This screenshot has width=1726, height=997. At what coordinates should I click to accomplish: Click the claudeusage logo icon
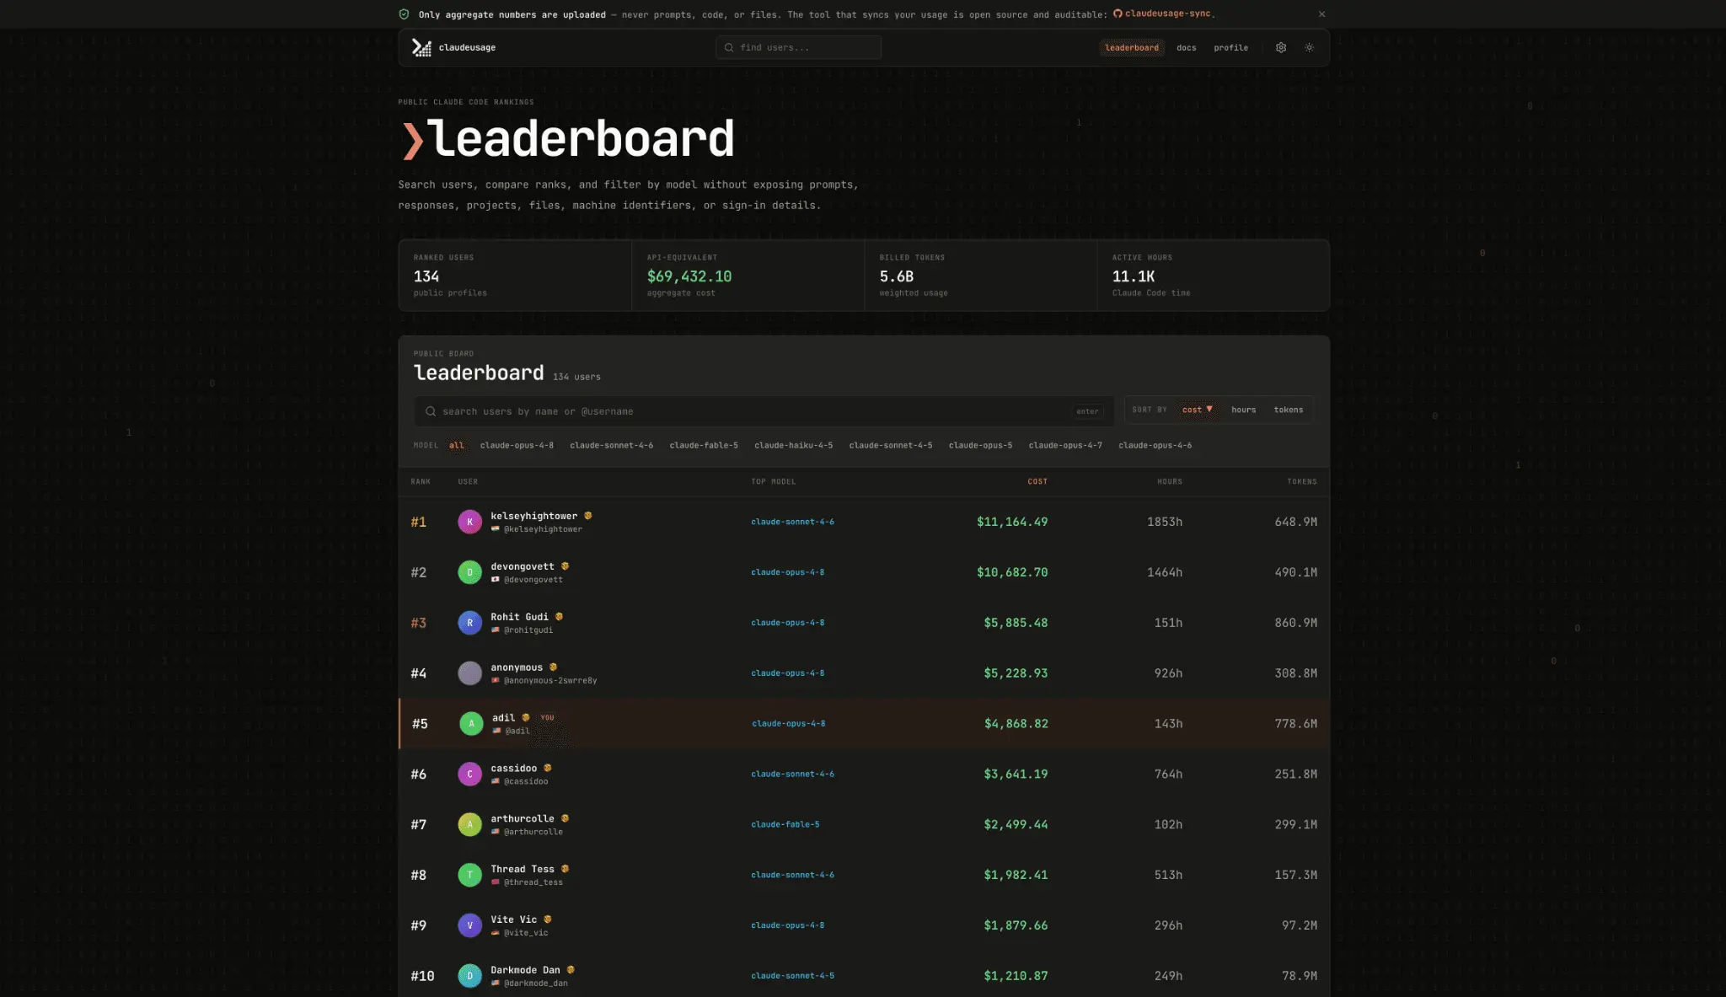click(421, 47)
